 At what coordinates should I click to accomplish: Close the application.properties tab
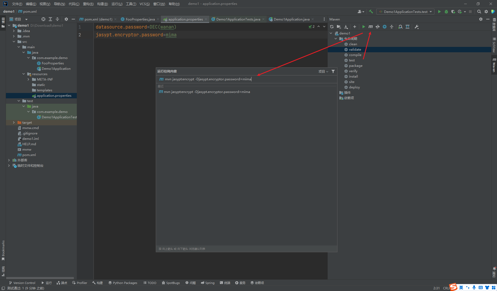tap(206, 19)
